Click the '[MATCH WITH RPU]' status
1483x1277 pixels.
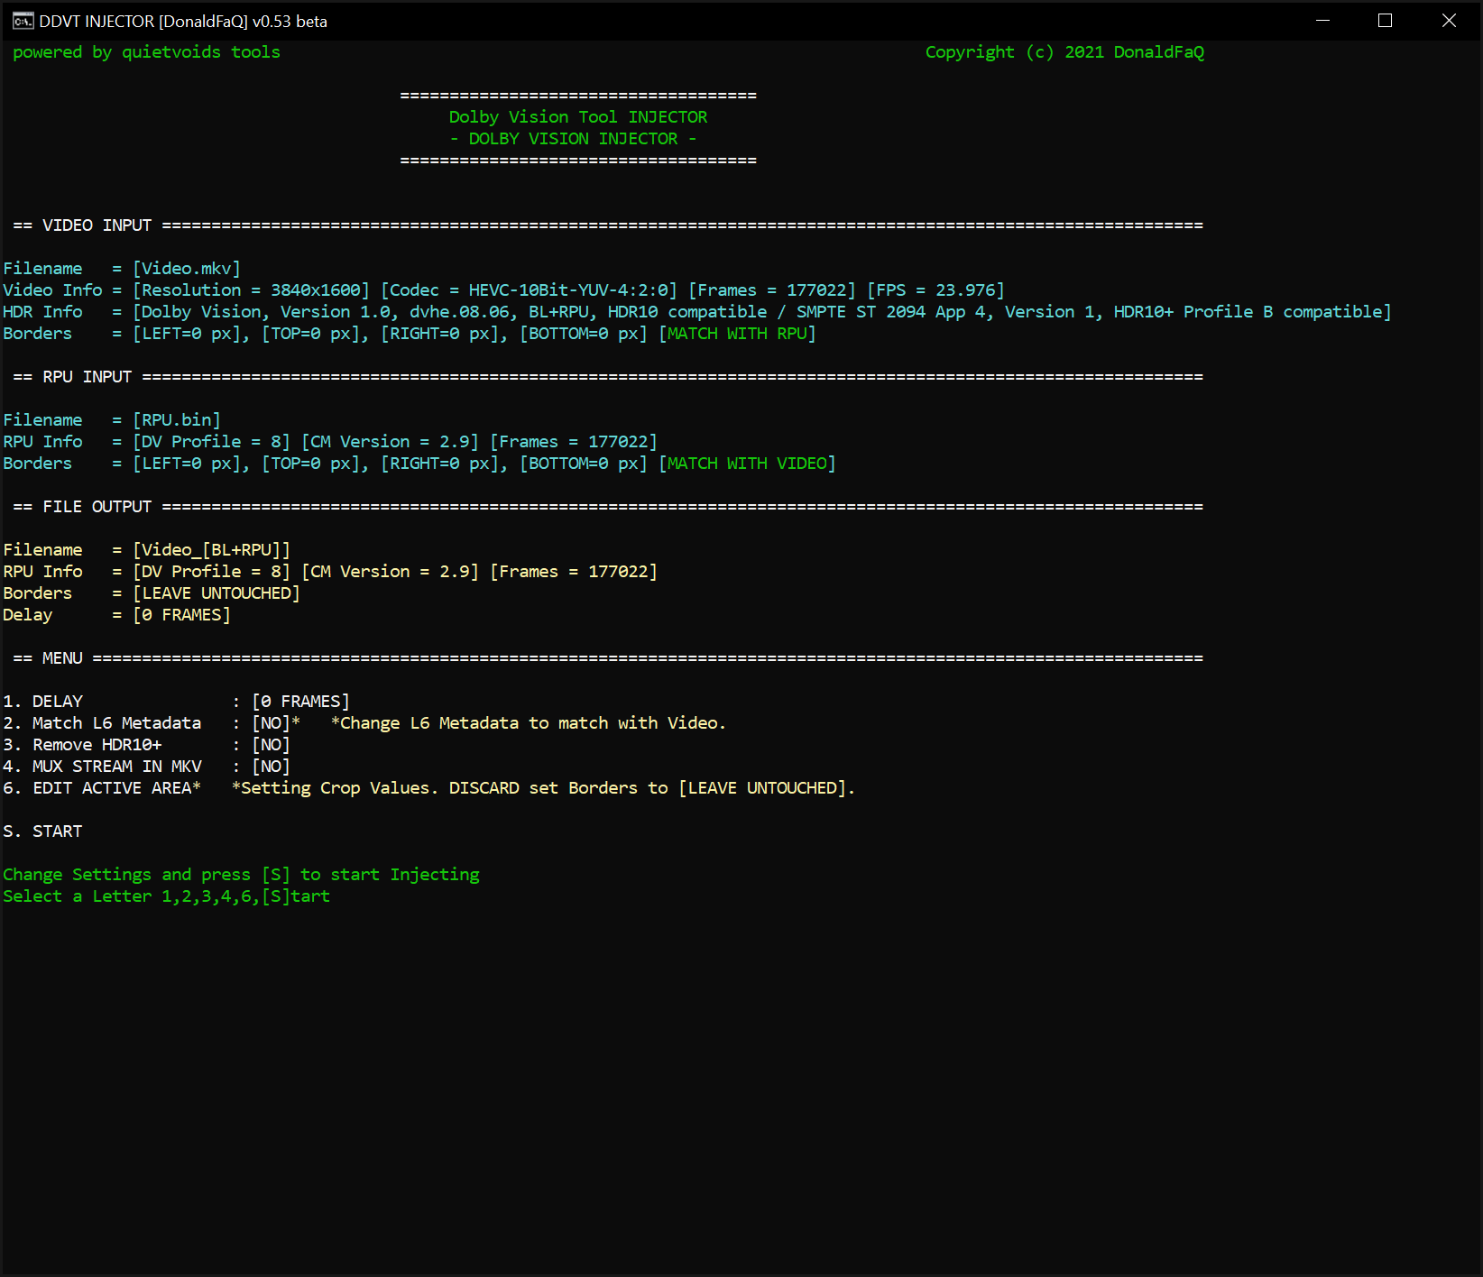tap(737, 334)
